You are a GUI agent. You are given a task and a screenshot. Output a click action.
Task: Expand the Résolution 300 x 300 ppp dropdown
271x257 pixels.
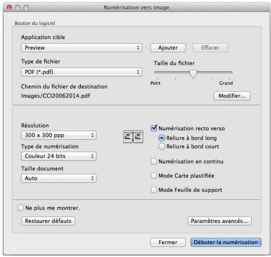click(59, 135)
